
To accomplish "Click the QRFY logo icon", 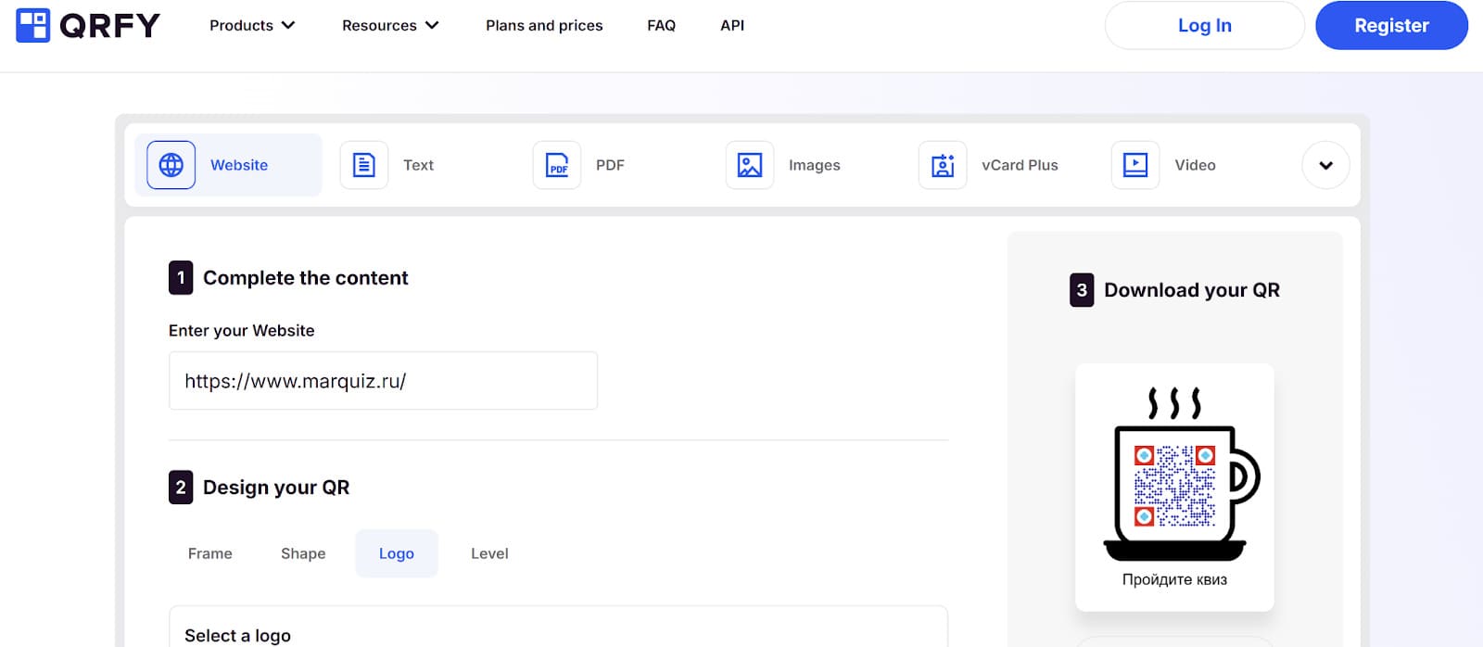I will (x=33, y=25).
